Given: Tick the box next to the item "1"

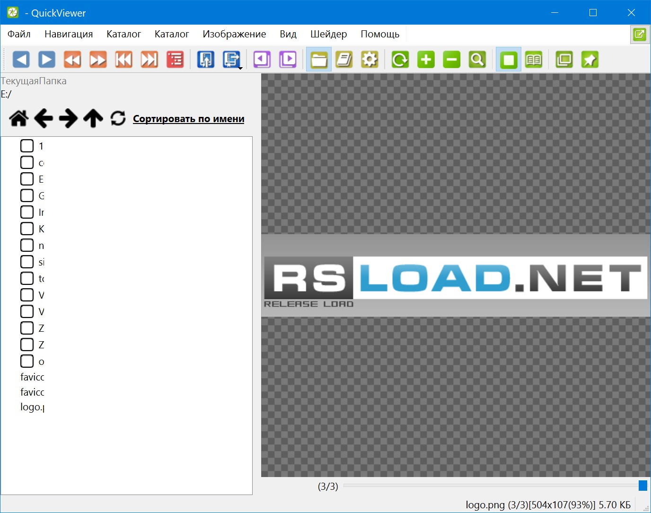Looking at the screenshot, I should (27, 146).
